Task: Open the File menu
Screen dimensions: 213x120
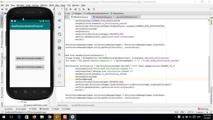Action: 2,5
